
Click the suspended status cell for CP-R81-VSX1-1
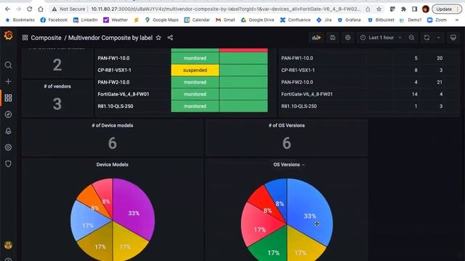point(195,70)
